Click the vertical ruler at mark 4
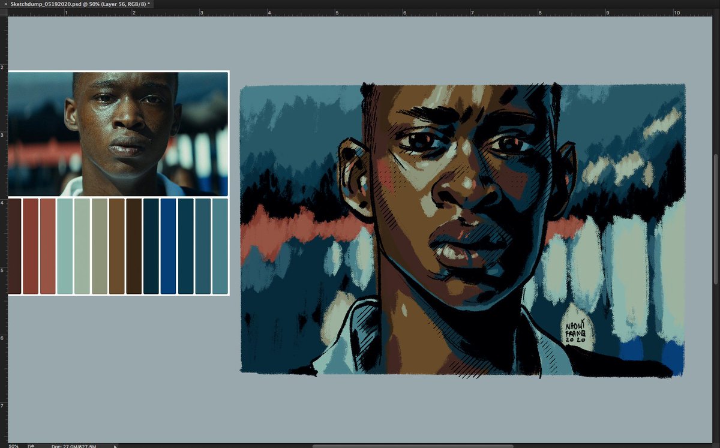 pos(3,202)
